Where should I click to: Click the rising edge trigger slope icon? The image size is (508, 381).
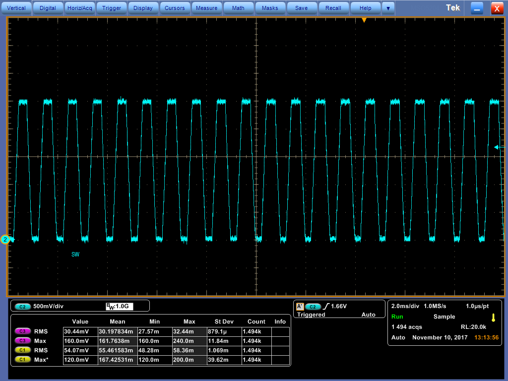tap(326, 306)
